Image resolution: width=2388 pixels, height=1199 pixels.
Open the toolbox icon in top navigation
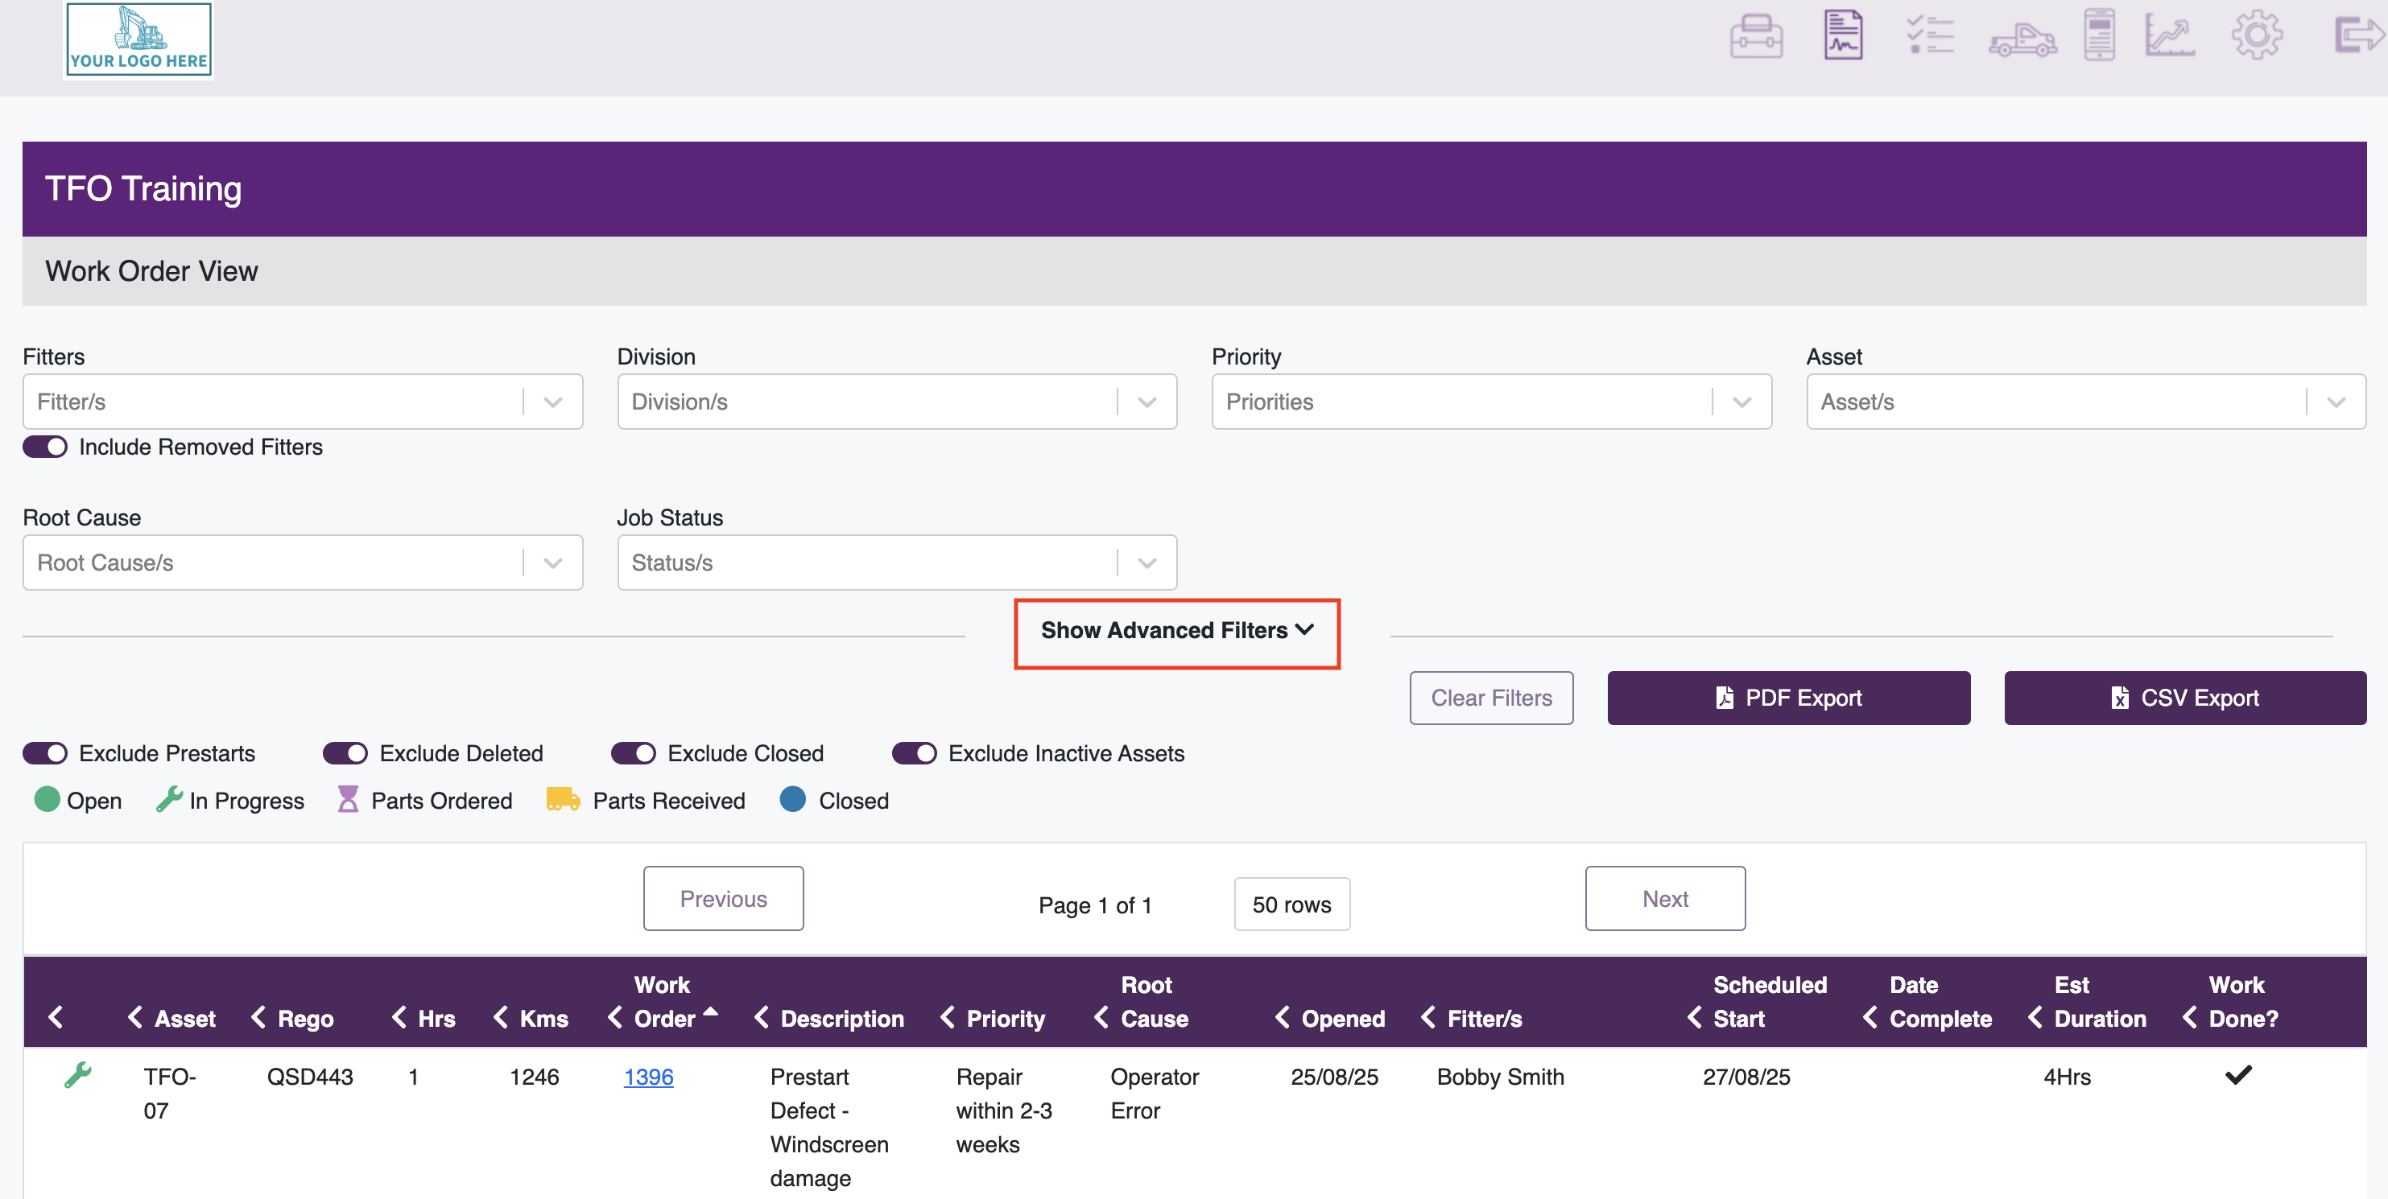coord(1756,36)
